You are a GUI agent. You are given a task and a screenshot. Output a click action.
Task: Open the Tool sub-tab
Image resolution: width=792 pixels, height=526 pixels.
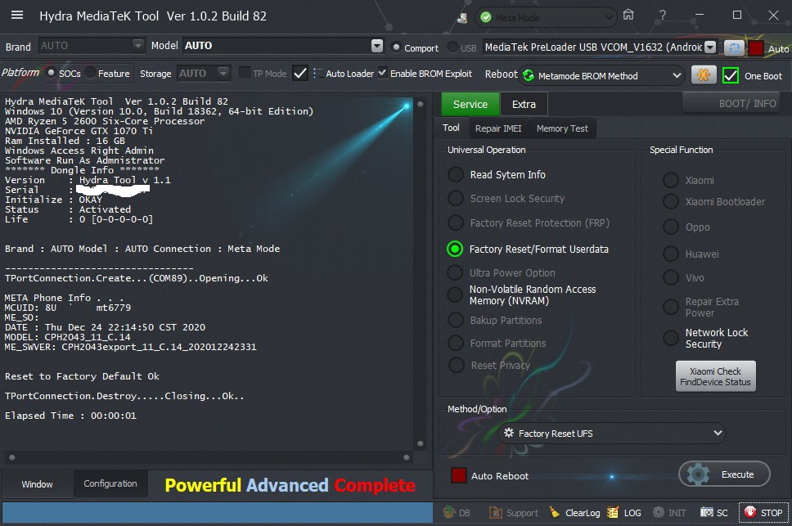click(451, 128)
